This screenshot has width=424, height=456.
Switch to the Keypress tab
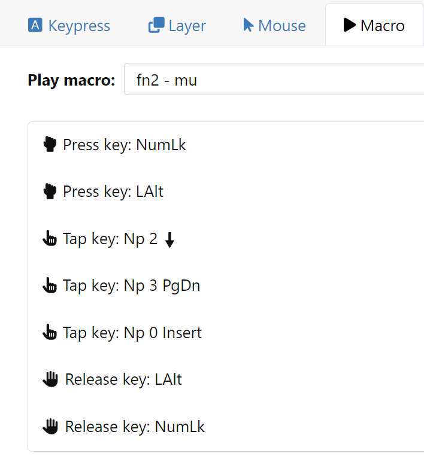point(69,26)
